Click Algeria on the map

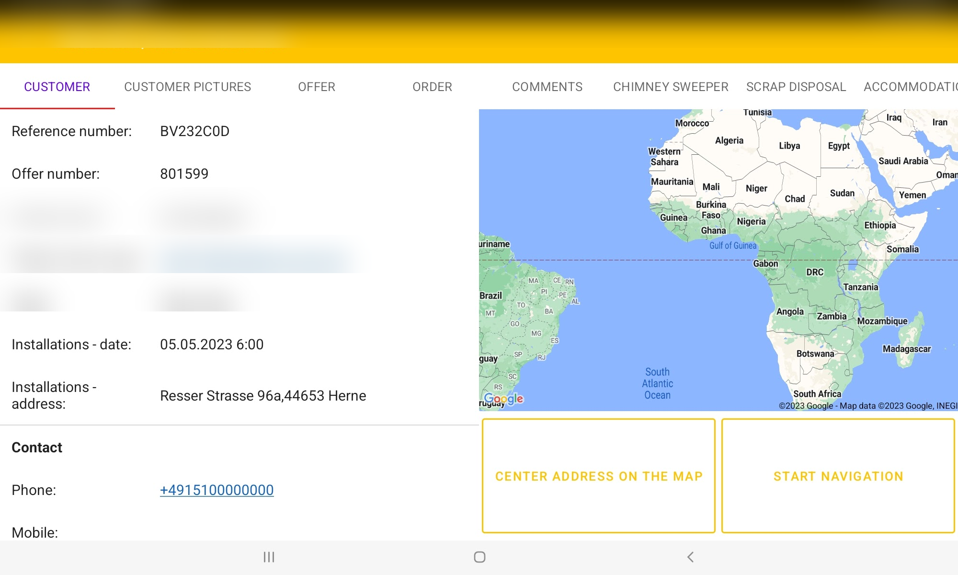729,140
